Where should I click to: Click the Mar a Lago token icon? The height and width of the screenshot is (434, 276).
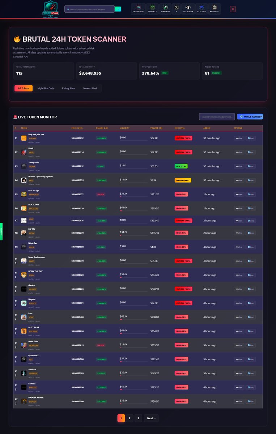[24, 194]
